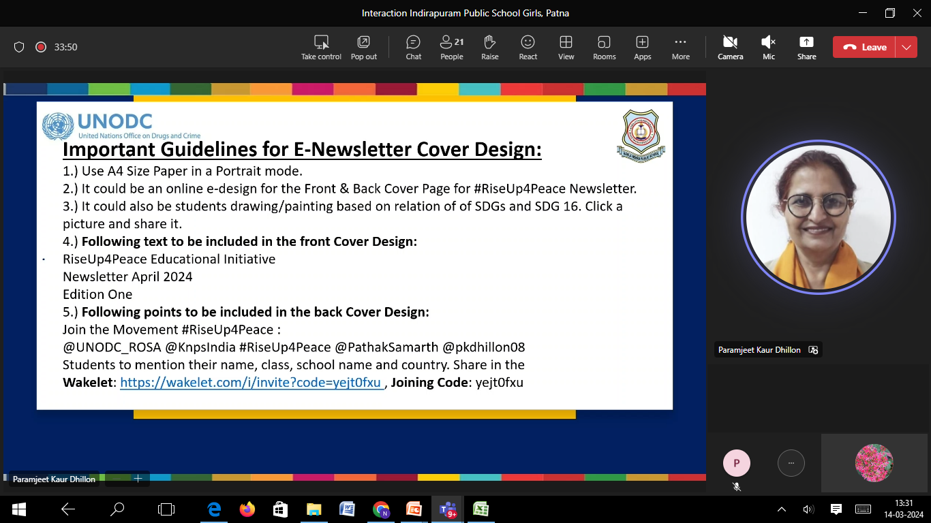The width and height of the screenshot is (931, 523).
Task: Open the React emoji menu
Action: pos(528,47)
